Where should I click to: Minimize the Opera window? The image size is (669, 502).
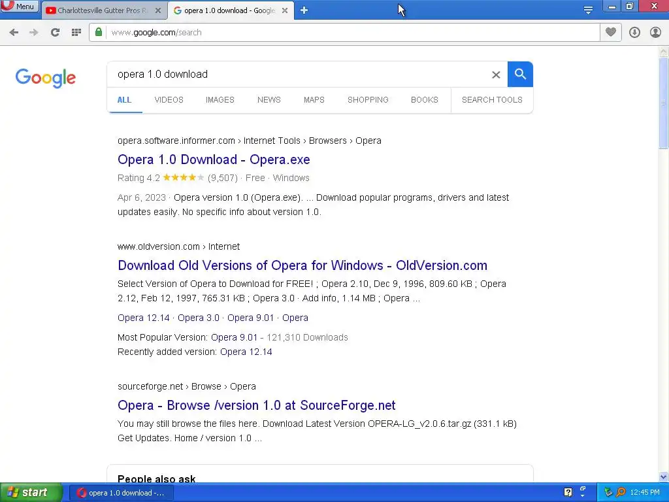coord(612,7)
